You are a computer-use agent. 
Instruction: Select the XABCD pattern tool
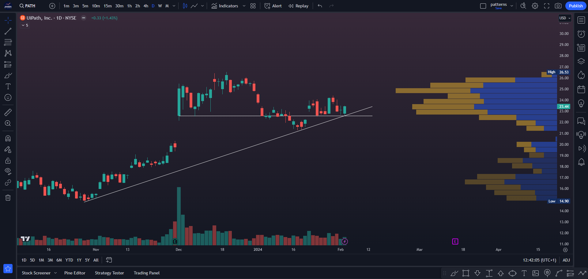click(8, 53)
